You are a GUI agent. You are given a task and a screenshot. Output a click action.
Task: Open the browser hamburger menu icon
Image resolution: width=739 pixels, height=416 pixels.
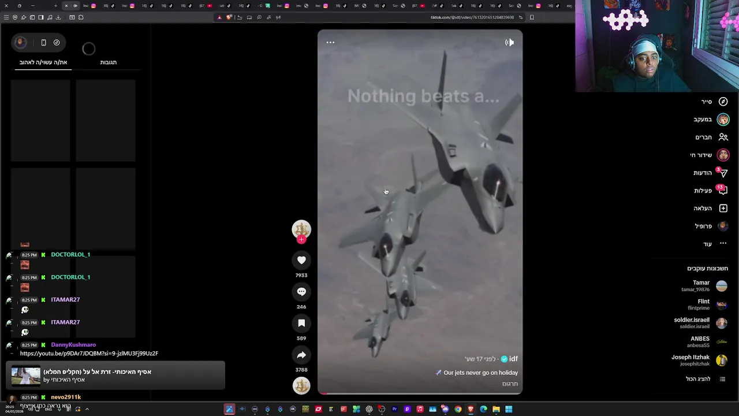coord(6,17)
